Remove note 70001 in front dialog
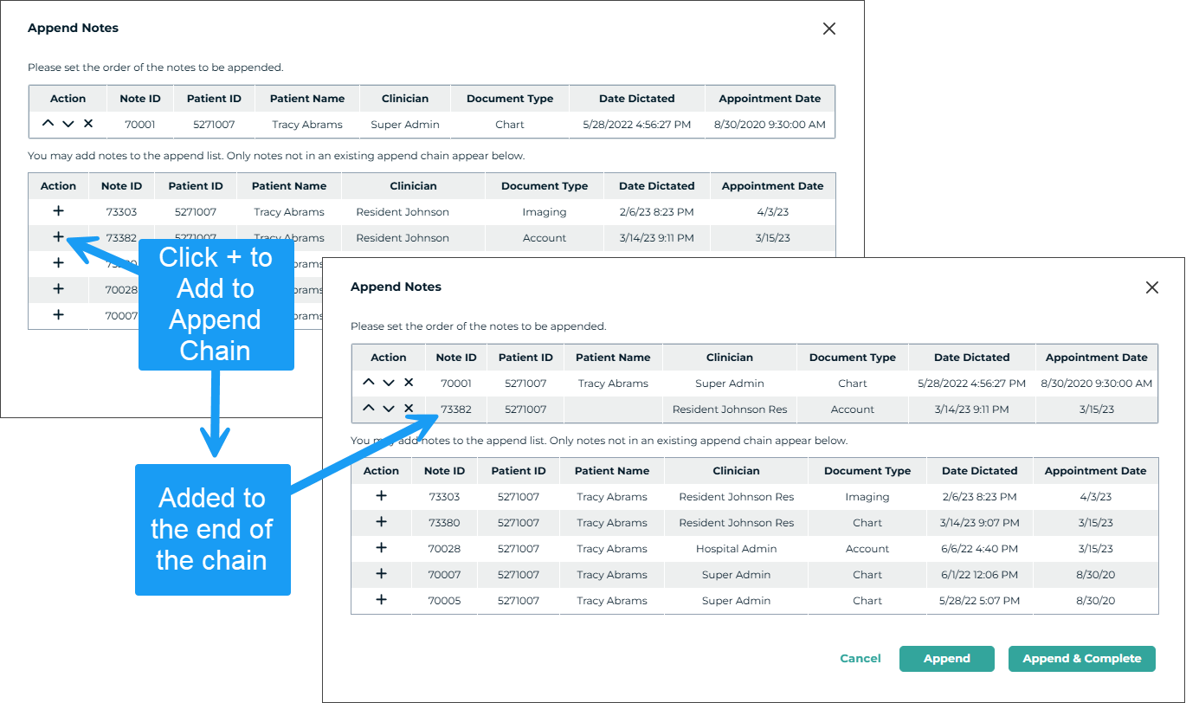 409,383
